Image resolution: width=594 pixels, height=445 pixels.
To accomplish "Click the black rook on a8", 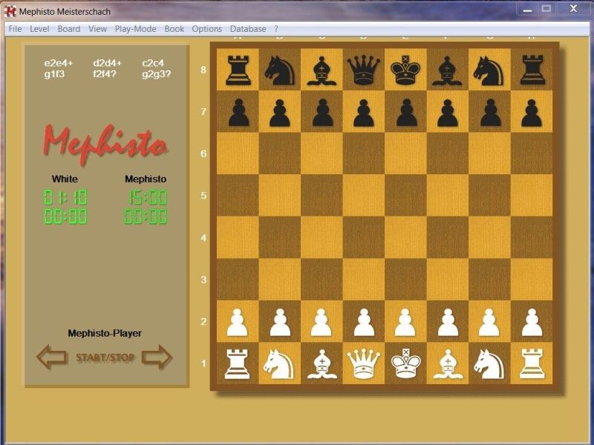I will pos(238,70).
